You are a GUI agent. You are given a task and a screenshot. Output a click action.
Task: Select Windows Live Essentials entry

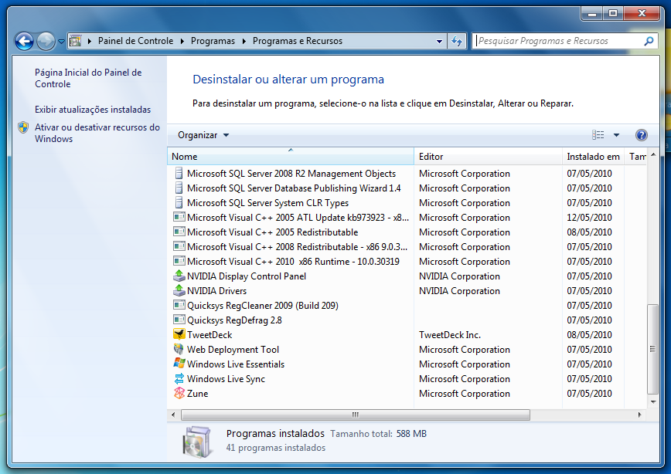pyautogui.click(x=236, y=364)
